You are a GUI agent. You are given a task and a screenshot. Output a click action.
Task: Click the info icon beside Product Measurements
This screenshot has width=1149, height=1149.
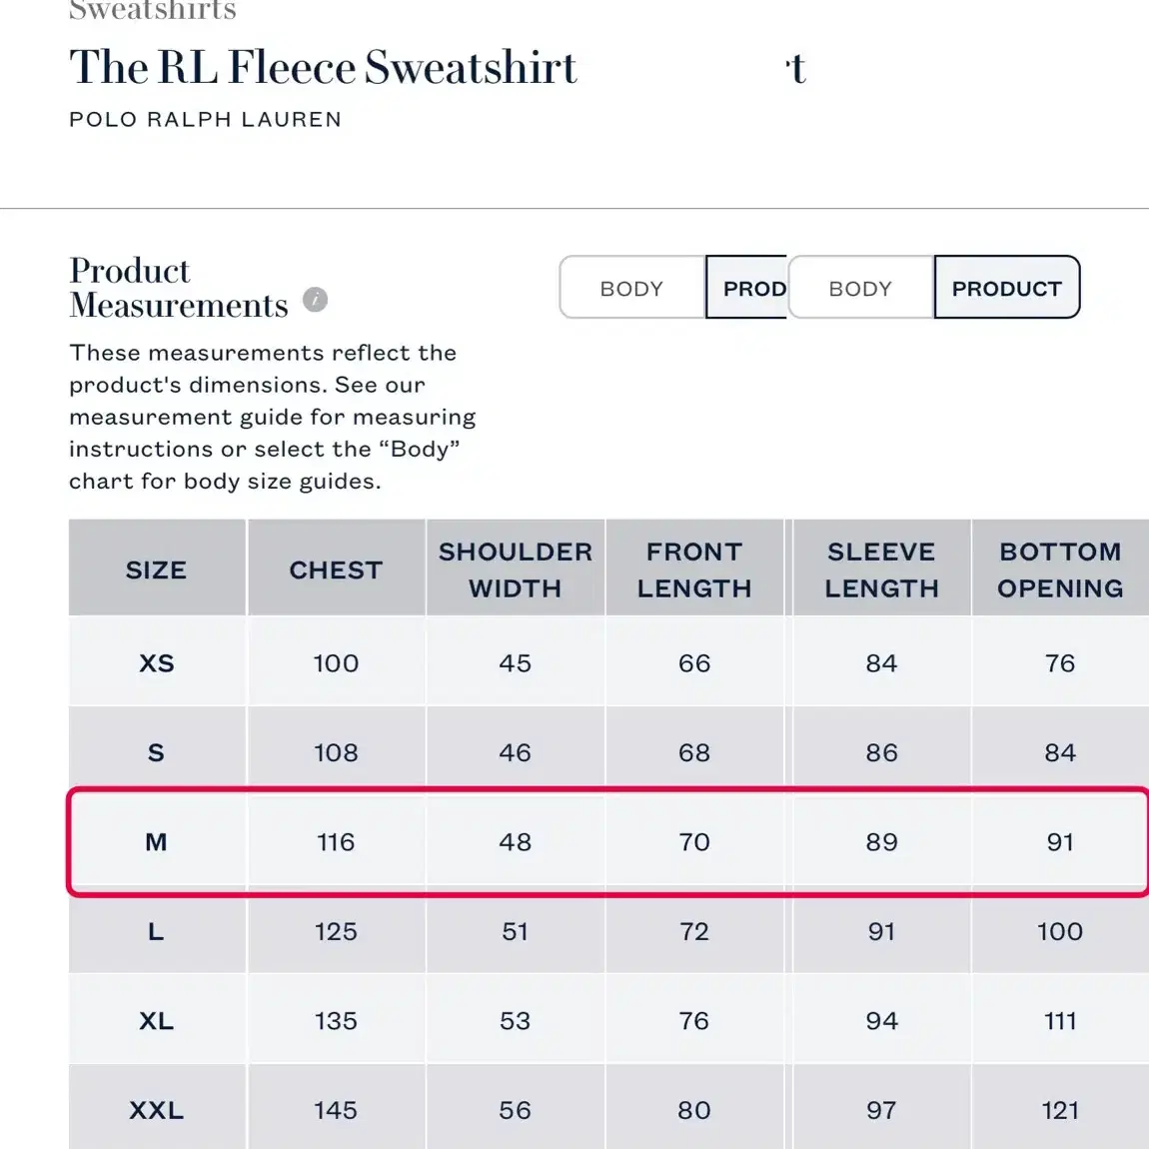click(x=315, y=300)
